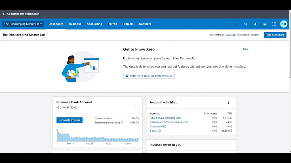Click the Business Bank Account title
This screenshot has height=163, width=291.
pyautogui.click(x=74, y=102)
